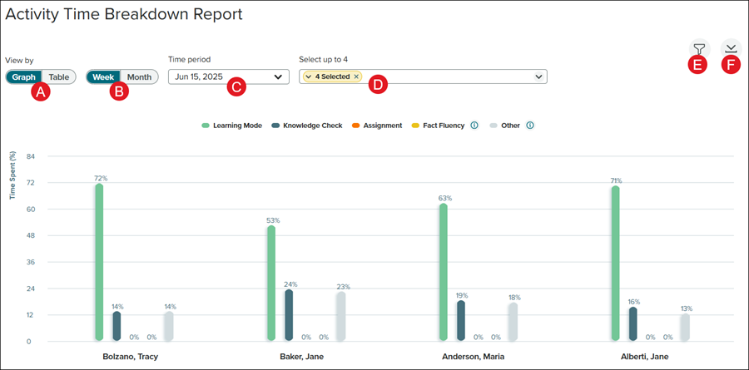Screen dimensions: 749x370
Task: Click Baker, Jane's 24% Knowledge Check bar
Action: click(x=289, y=315)
